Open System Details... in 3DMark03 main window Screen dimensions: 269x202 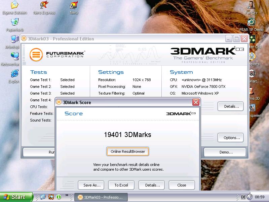(231, 106)
